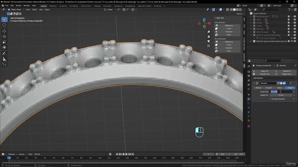Open the Object properties tab icon

249,95
